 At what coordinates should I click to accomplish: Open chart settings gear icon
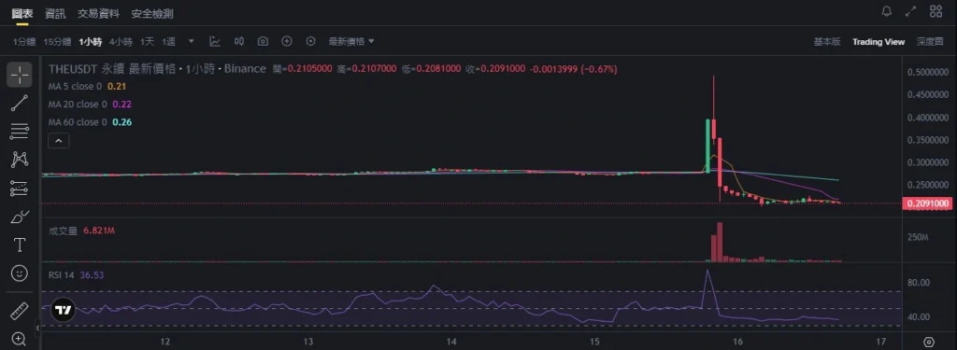coord(929,342)
